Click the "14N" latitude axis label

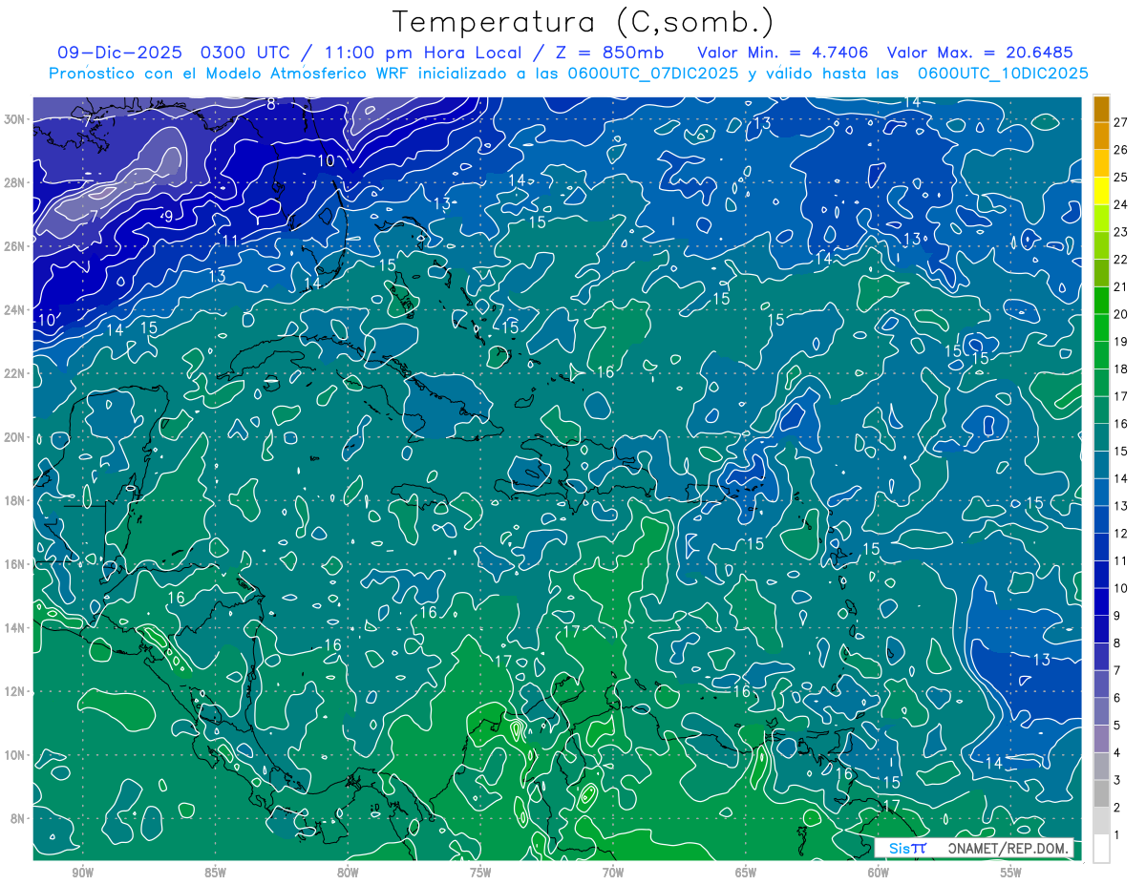tap(16, 627)
